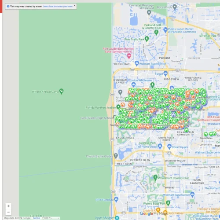
Task: Select the park tree pin above the marker cluster
Action: (153, 85)
